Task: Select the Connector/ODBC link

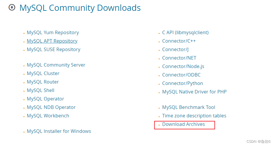Action: (181, 75)
